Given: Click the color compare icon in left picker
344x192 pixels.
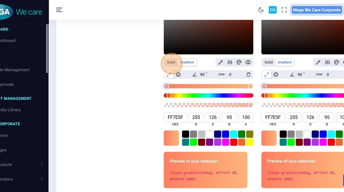Looking at the screenshot, I should click(x=248, y=62).
